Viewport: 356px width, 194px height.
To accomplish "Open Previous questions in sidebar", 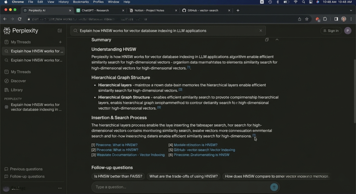I will tap(23, 169).
